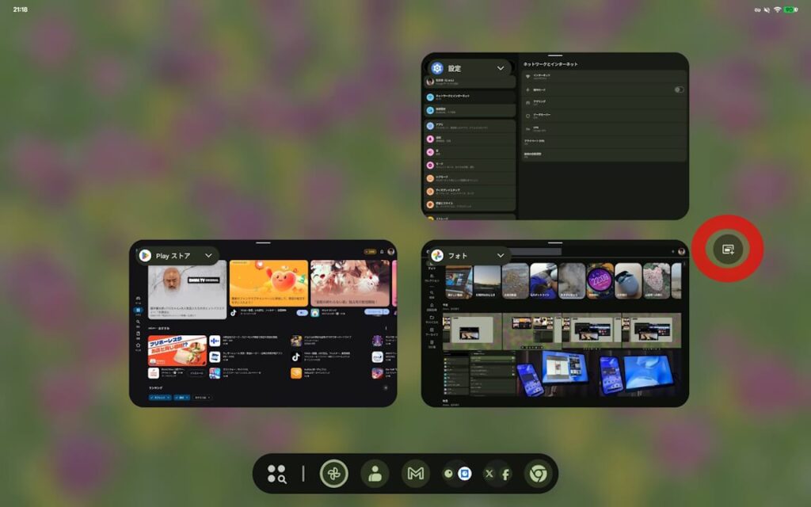
Task: Tap the Settings gear app icon
Action: [x=437, y=68]
